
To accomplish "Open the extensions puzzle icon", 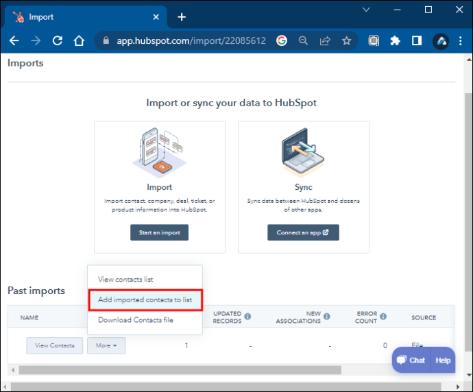I will point(395,40).
